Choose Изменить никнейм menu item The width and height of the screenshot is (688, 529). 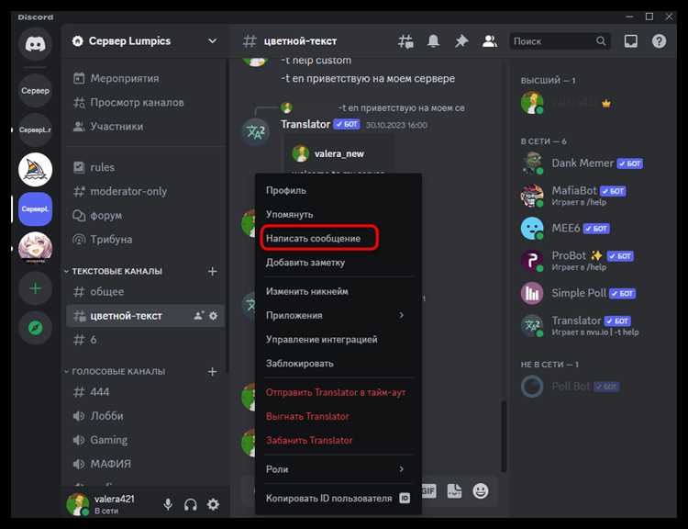point(338,291)
